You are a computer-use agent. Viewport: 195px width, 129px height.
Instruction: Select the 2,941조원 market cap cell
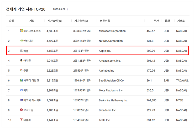tap(52, 61)
